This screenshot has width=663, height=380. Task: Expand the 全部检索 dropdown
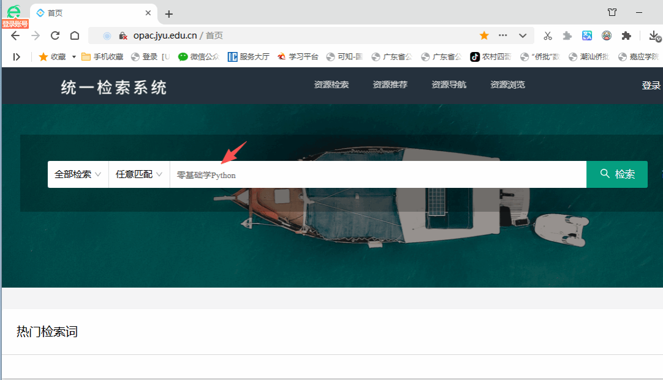(78, 174)
